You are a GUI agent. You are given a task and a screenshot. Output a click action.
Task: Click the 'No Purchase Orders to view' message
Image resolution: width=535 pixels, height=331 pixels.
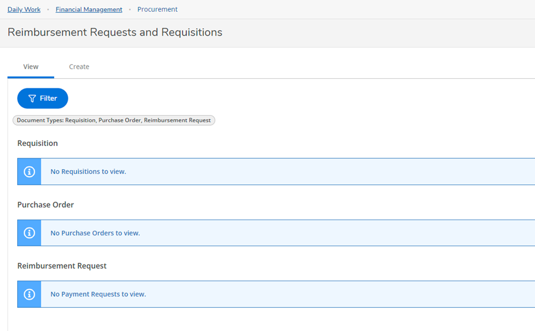(95, 233)
